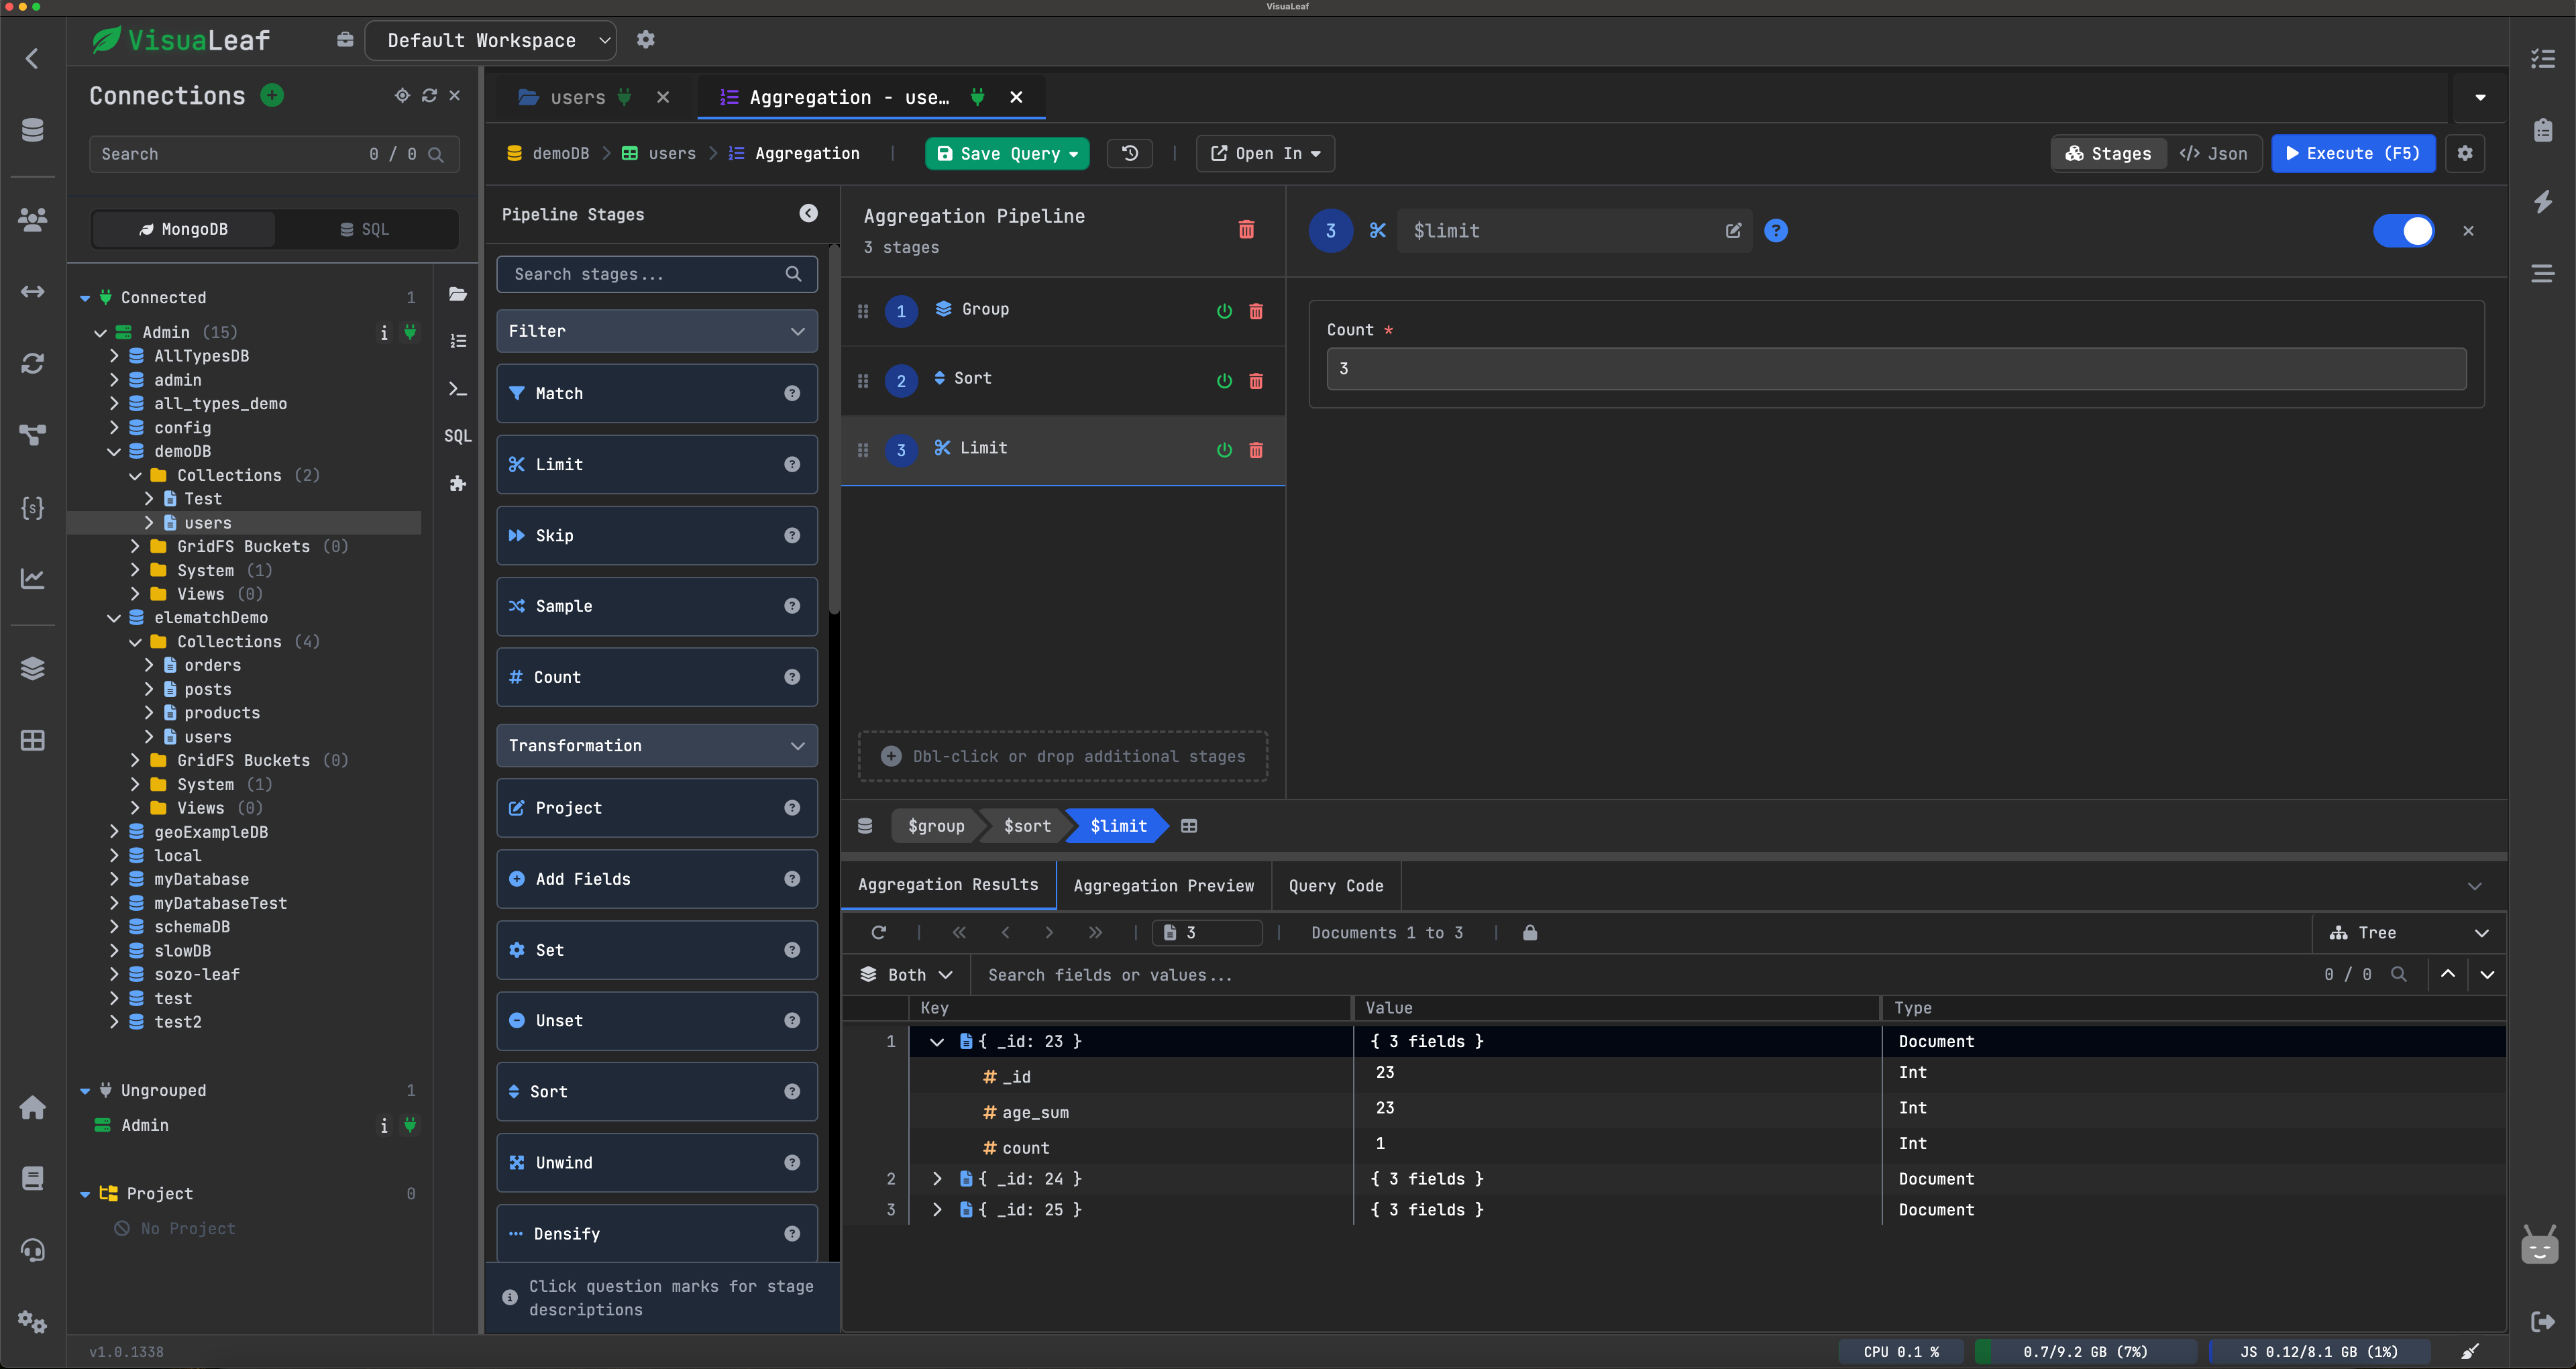Image resolution: width=2576 pixels, height=1369 pixels.
Task: Open the Default Workspace dropdown
Action: (x=490, y=40)
